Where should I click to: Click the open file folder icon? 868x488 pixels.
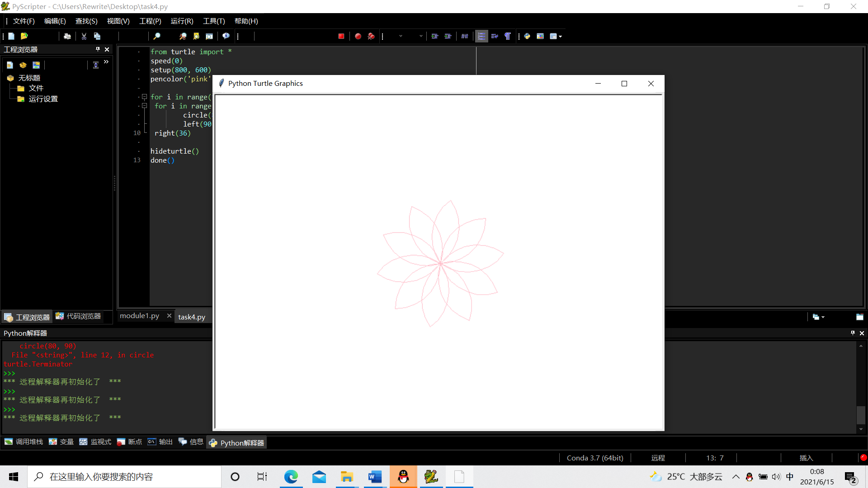(x=24, y=36)
